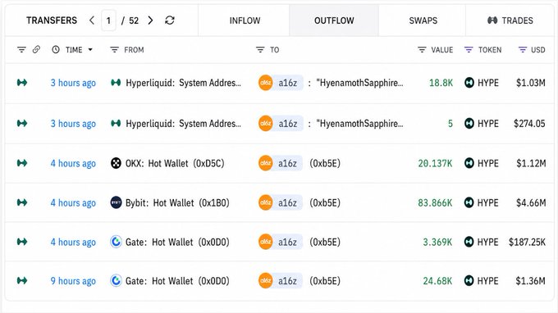Click HYPE token icon in $4.66M row
The image size is (558, 313).
click(469, 202)
